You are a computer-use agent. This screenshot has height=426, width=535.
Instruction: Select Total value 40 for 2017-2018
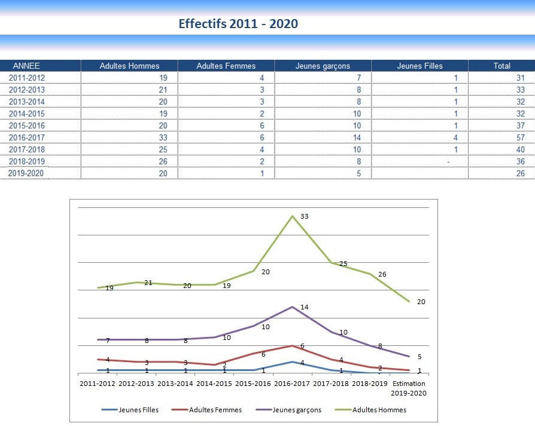520,149
